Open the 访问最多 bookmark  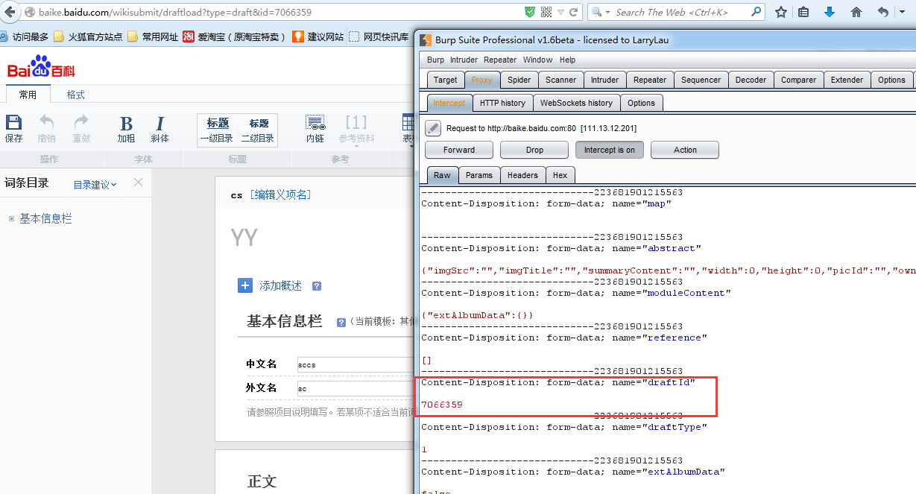coord(25,37)
